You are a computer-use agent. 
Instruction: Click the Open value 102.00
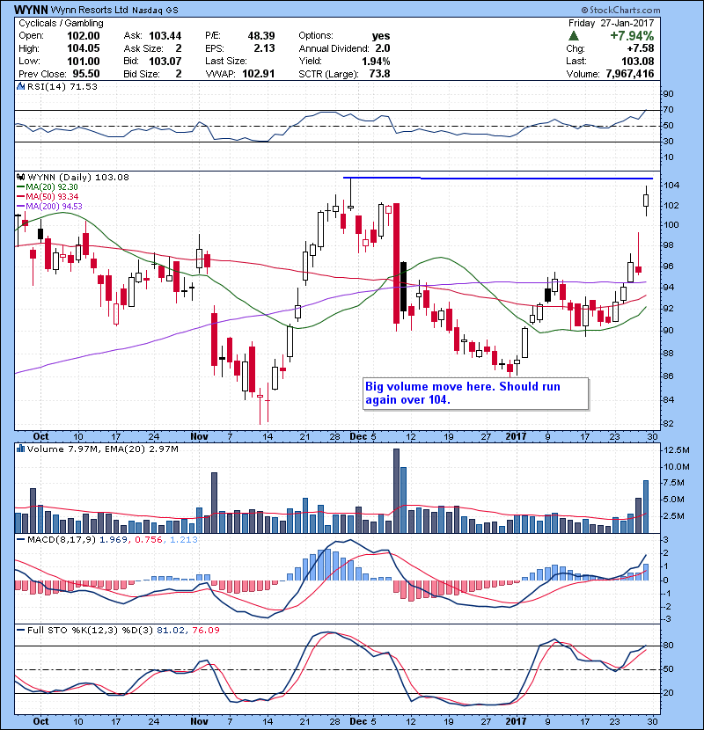84,36
